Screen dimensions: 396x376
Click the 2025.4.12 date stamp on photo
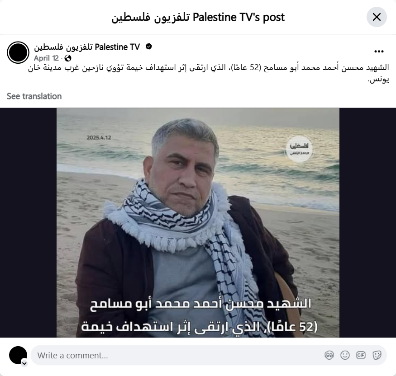99,138
